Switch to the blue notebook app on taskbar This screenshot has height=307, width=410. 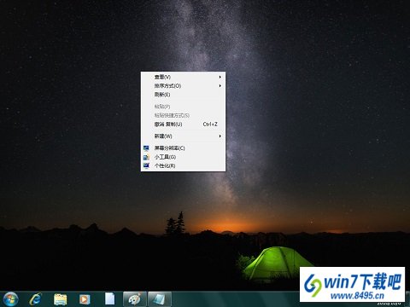click(160, 299)
